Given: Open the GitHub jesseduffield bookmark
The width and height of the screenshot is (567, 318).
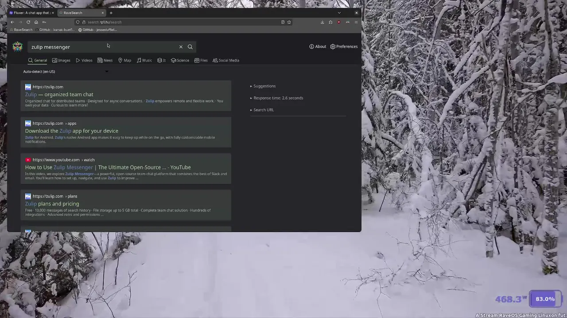Looking at the screenshot, I should click(x=97, y=30).
